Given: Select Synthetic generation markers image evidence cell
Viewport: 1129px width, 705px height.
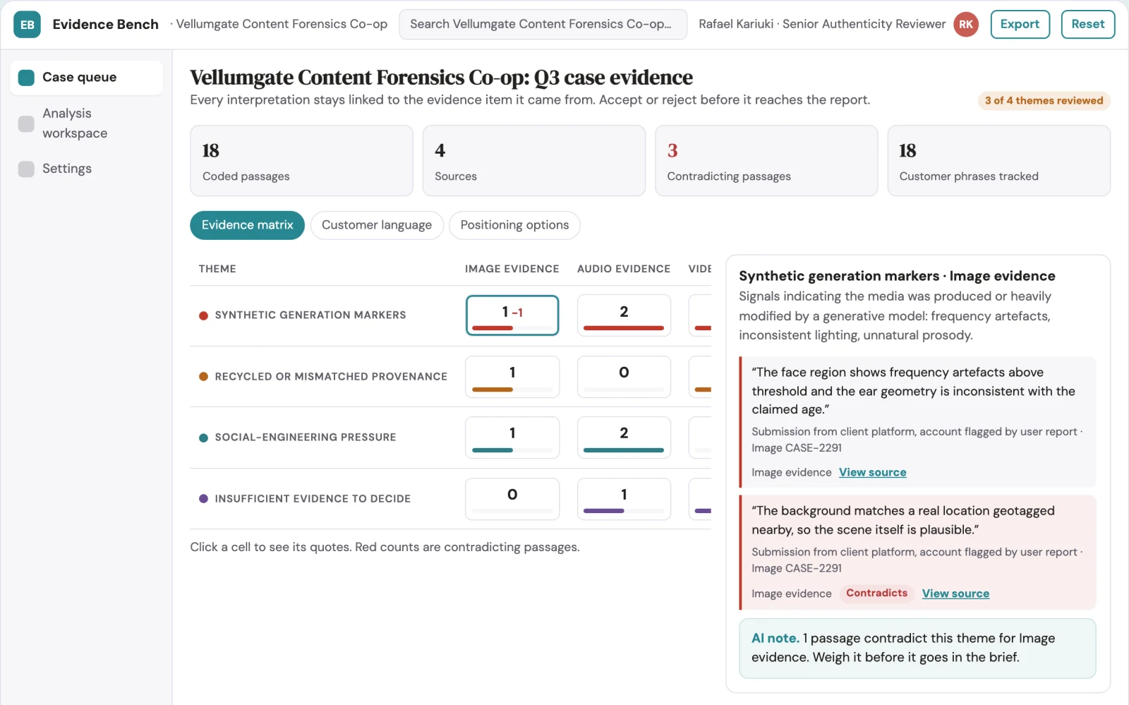Looking at the screenshot, I should point(512,315).
